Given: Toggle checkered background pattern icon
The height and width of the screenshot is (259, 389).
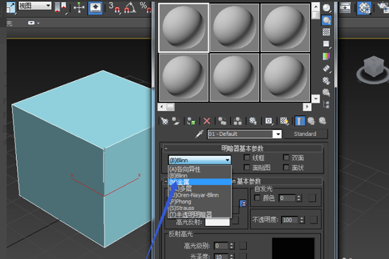Looking at the screenshot, I should (326, 32).
